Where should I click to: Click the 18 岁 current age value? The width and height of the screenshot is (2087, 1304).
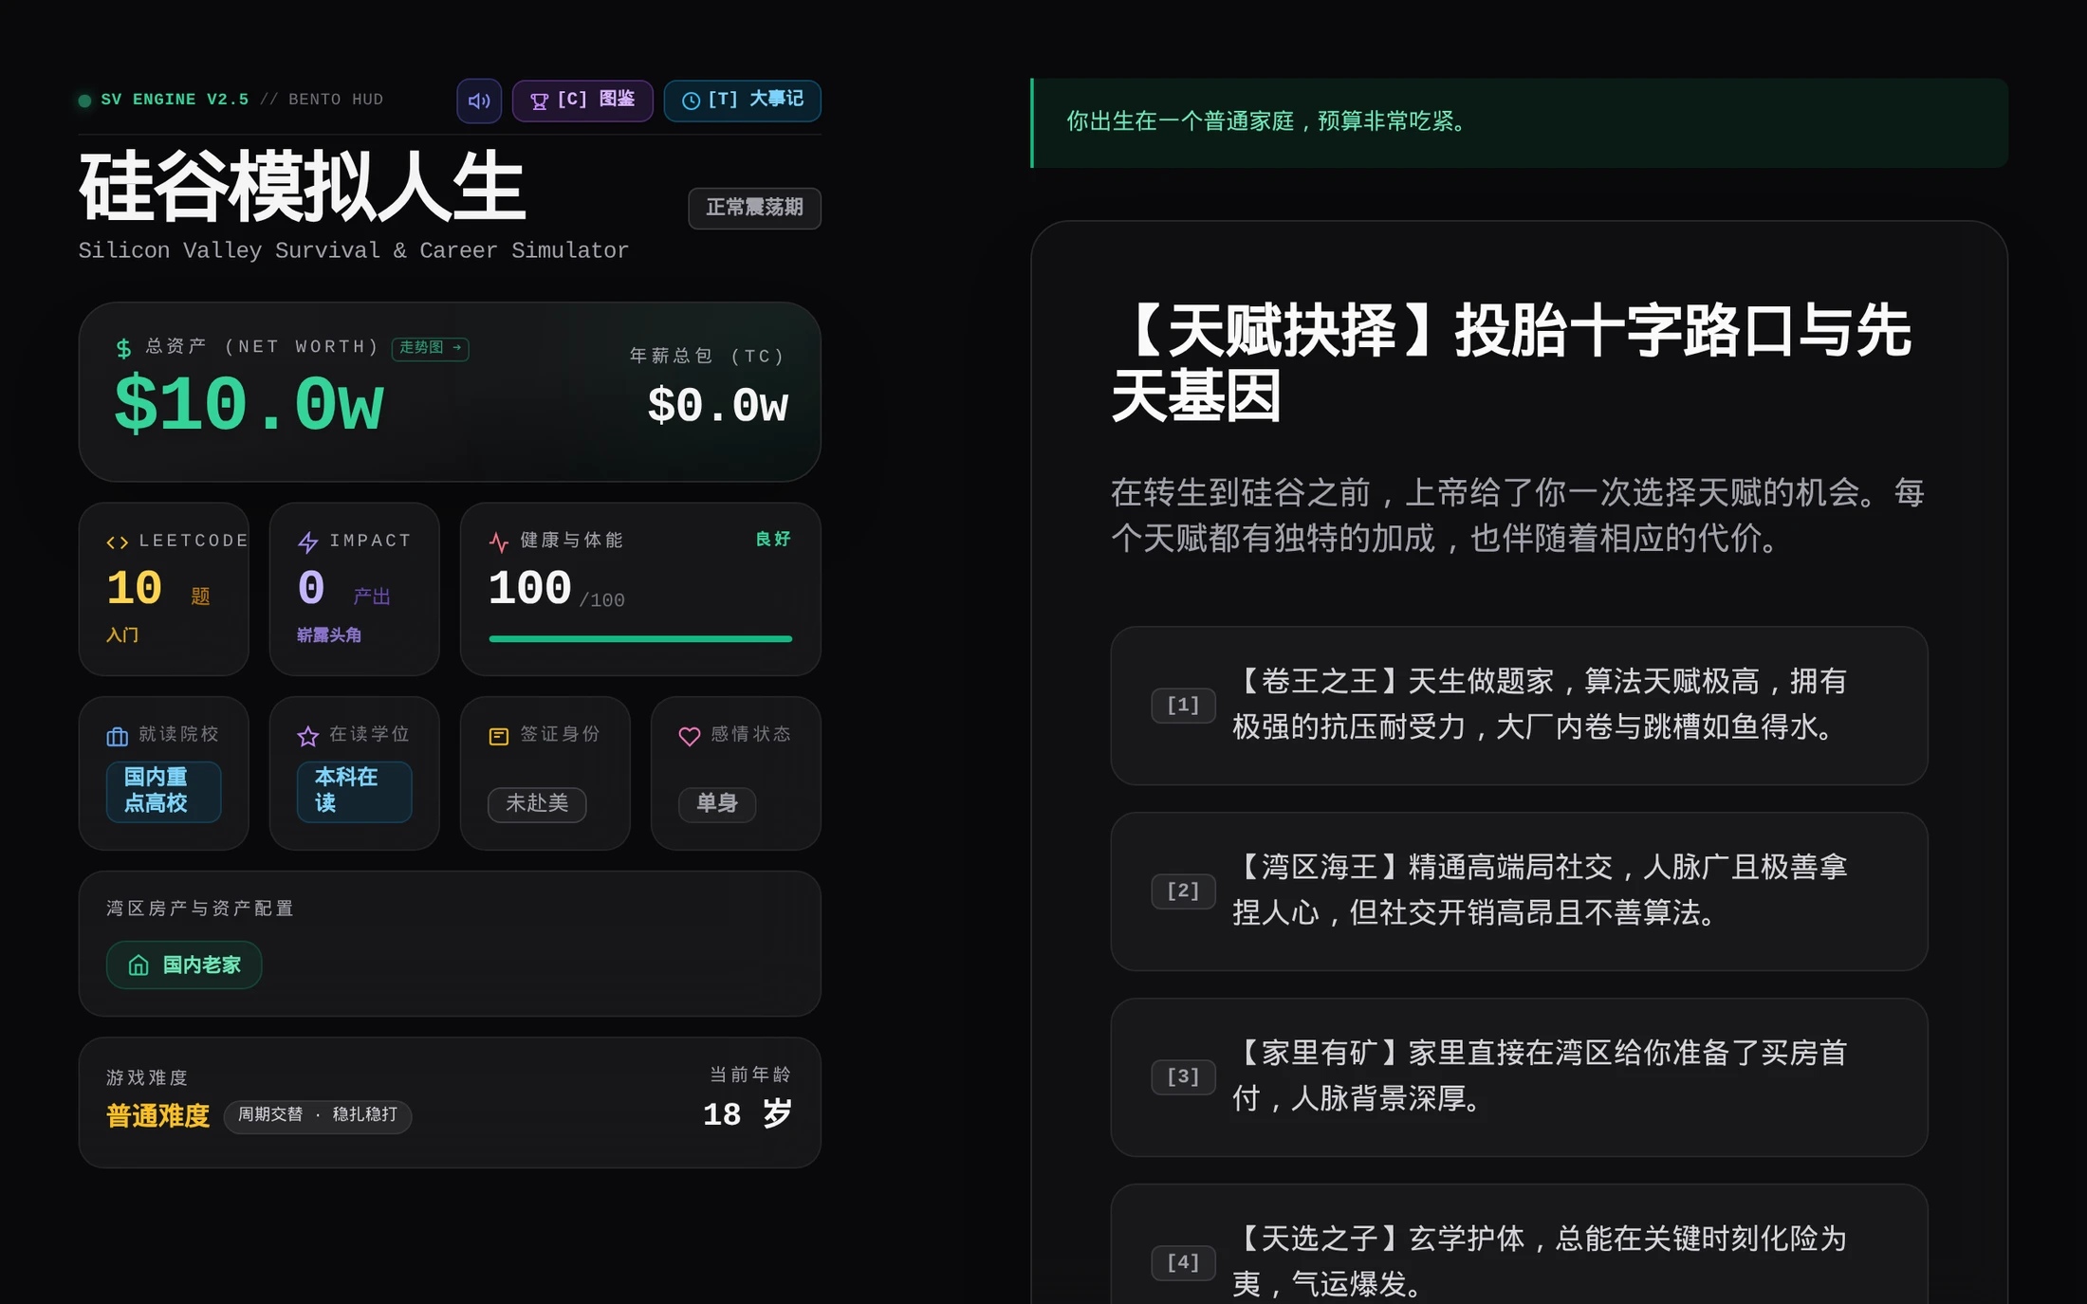pos(748,1114)
